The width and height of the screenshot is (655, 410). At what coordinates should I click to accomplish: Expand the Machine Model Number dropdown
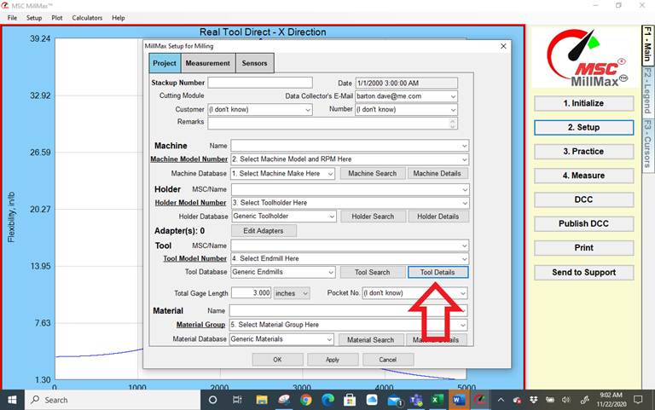click(x=464, y=159)
